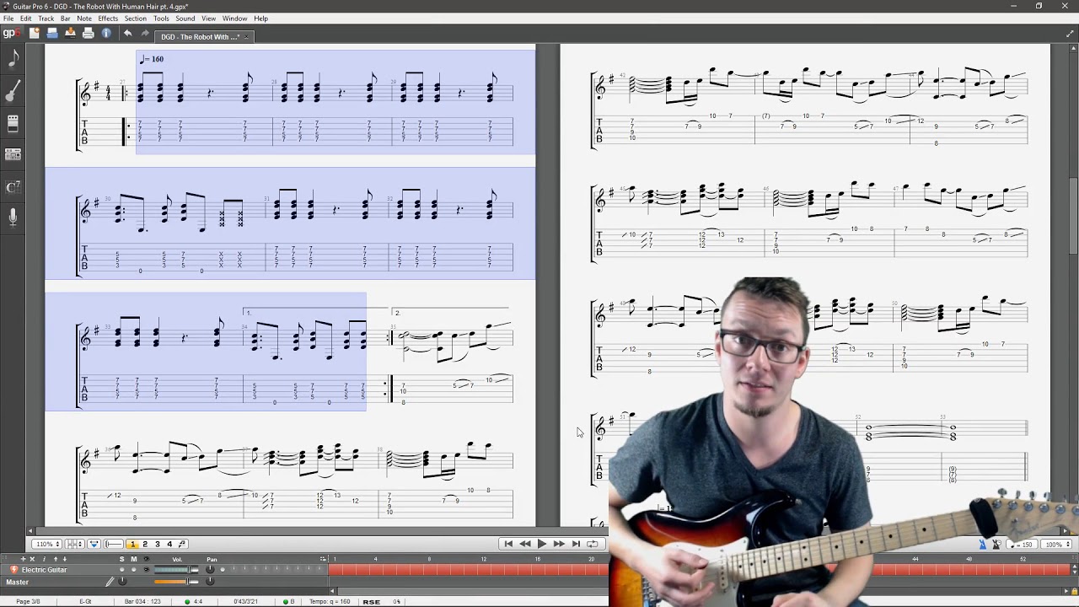Click the Electric Guitar pan knob

click(210, 570)
